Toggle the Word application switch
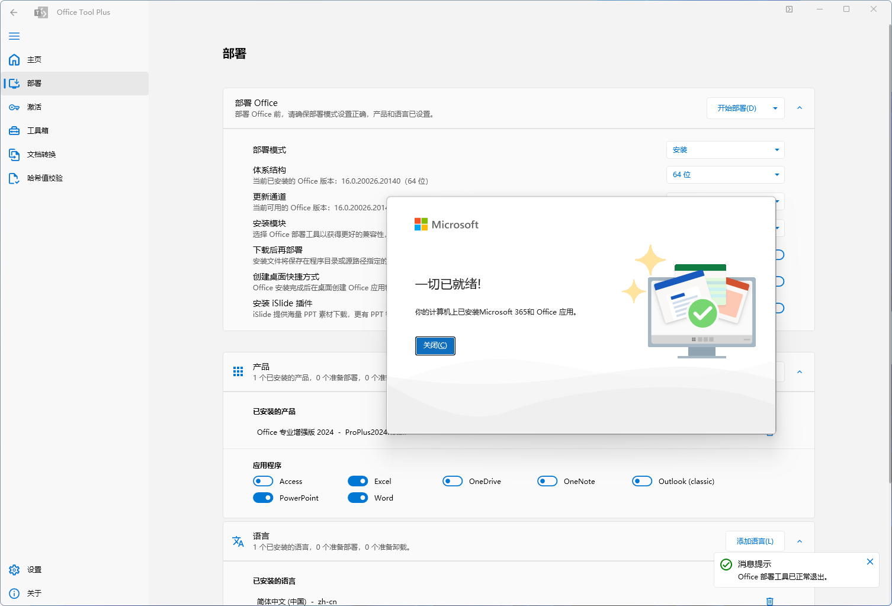The image size is (892, 606). point(358,498)
